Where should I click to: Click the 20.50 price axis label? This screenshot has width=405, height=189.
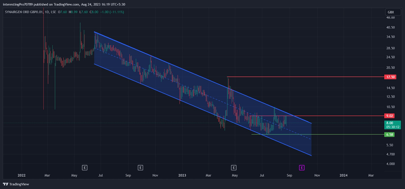[x=391, y=68]
